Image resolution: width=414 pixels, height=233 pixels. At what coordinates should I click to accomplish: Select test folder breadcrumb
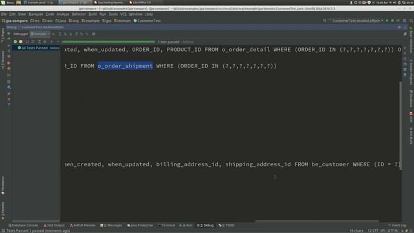pyautogui.click(x=47, y=21)
